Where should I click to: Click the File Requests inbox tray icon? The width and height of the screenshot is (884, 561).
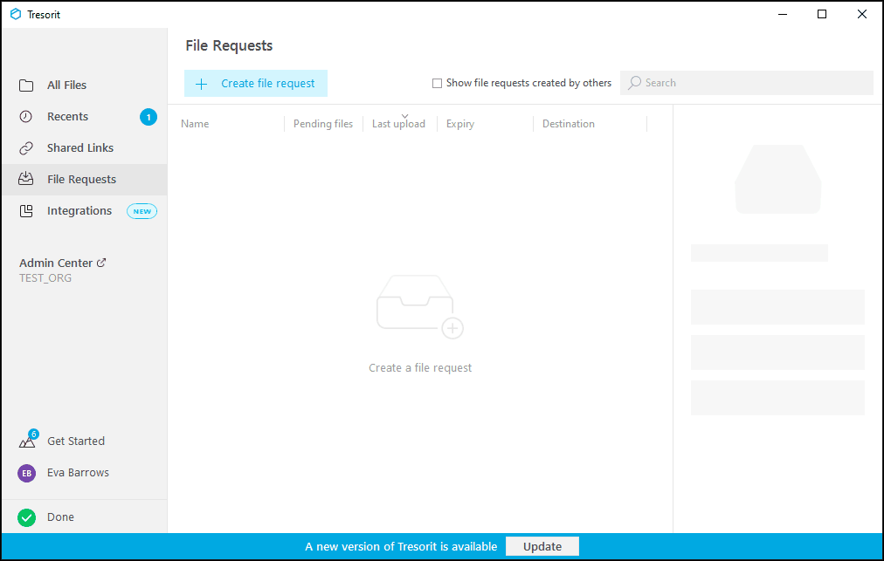[26, 179]
